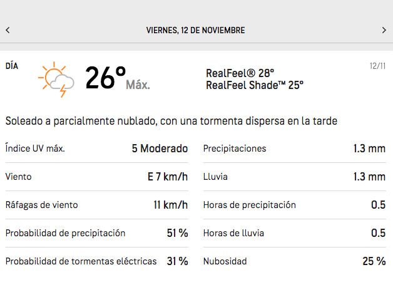Click the Horas de lluvia label
This screenshot has height=287, width=393.
point(233,233)
